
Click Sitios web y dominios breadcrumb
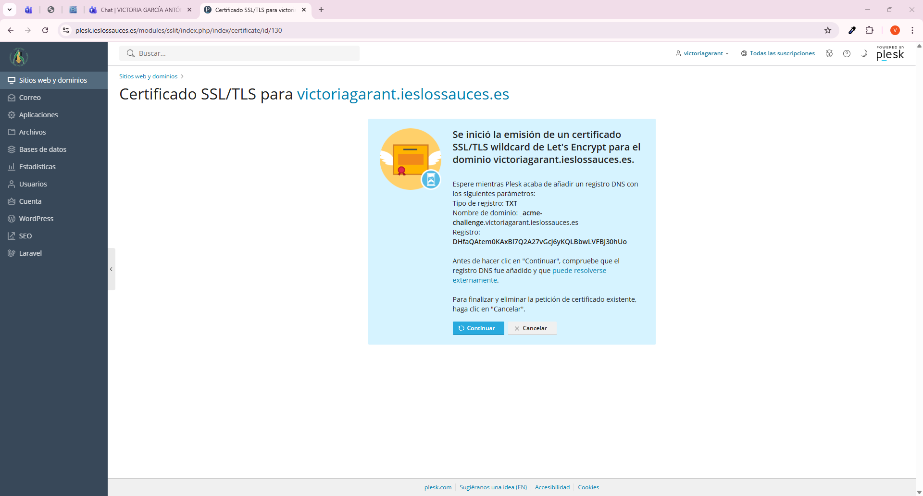[148, 76]
